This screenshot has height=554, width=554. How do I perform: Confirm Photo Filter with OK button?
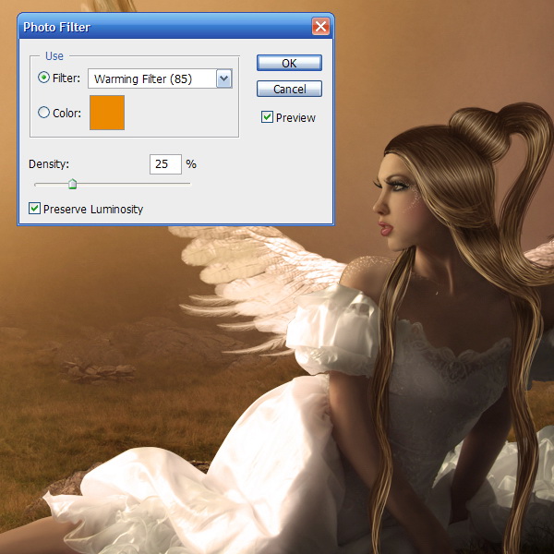point(289,63)
